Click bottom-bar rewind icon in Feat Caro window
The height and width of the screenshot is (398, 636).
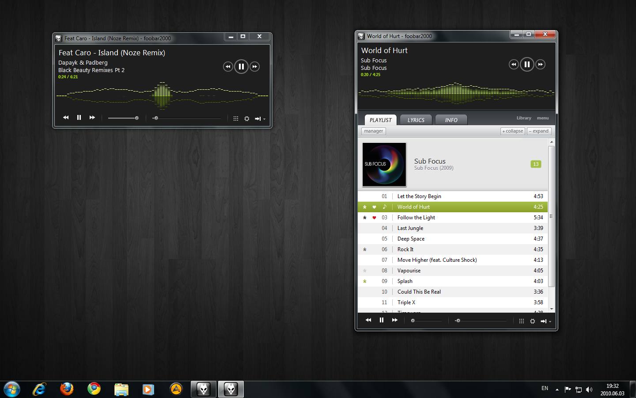tap(66, 118)
